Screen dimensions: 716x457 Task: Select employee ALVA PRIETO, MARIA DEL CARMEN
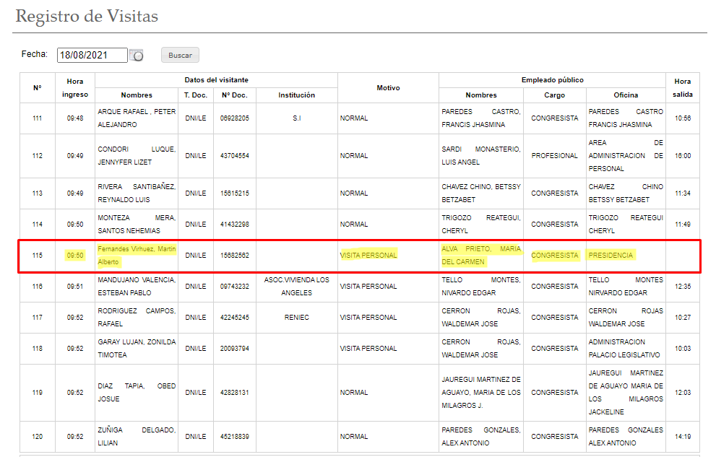480,255
